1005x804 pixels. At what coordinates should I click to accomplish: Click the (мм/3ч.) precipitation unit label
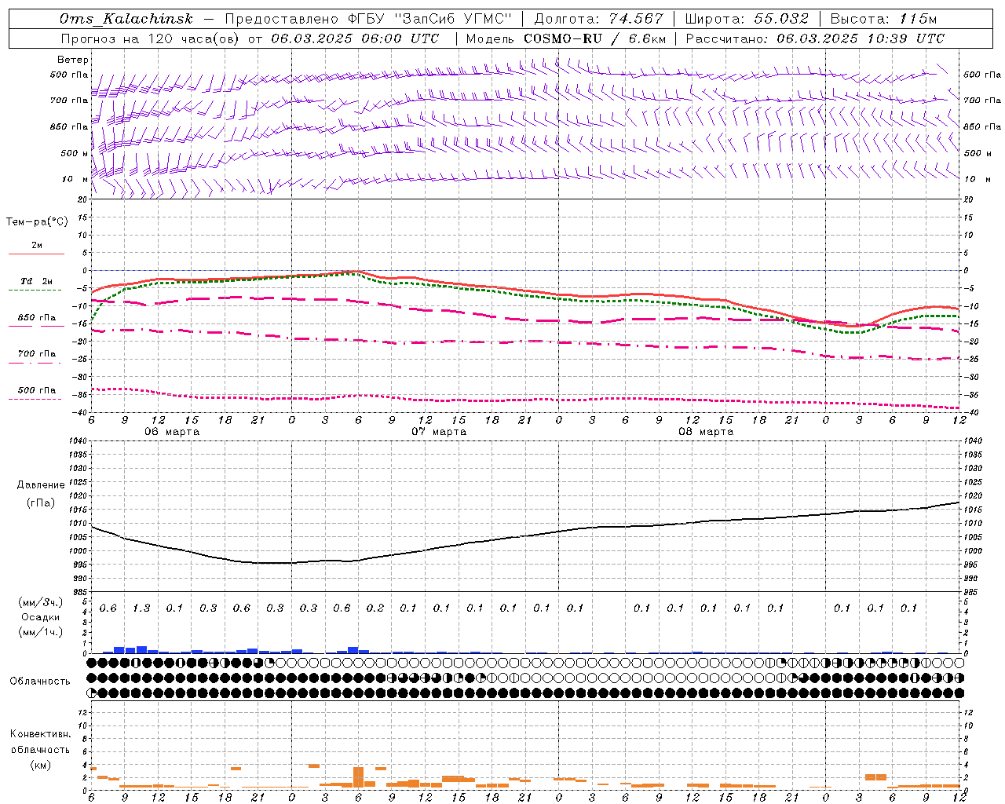[x=40, y=602]
